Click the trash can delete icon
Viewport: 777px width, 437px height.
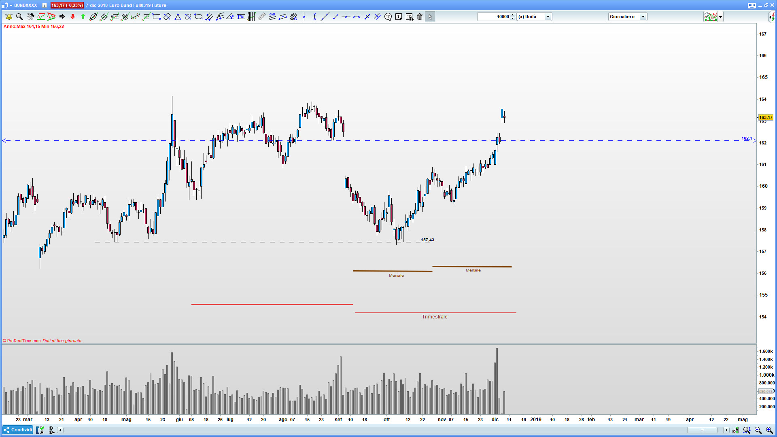pyautogui.click(x=420, y=17)
